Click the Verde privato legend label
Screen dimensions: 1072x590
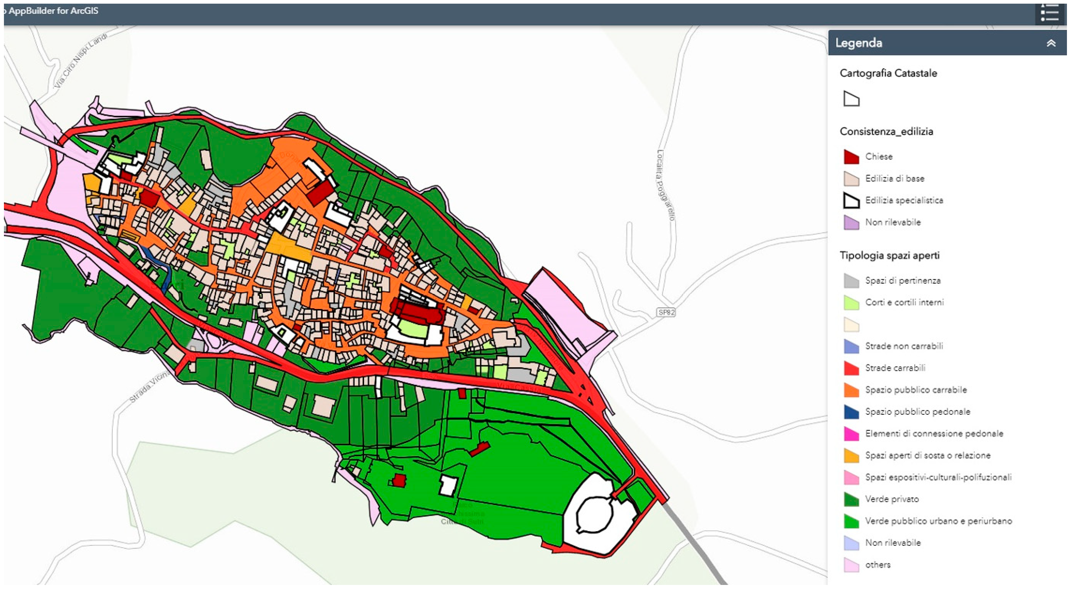[892, 499]
